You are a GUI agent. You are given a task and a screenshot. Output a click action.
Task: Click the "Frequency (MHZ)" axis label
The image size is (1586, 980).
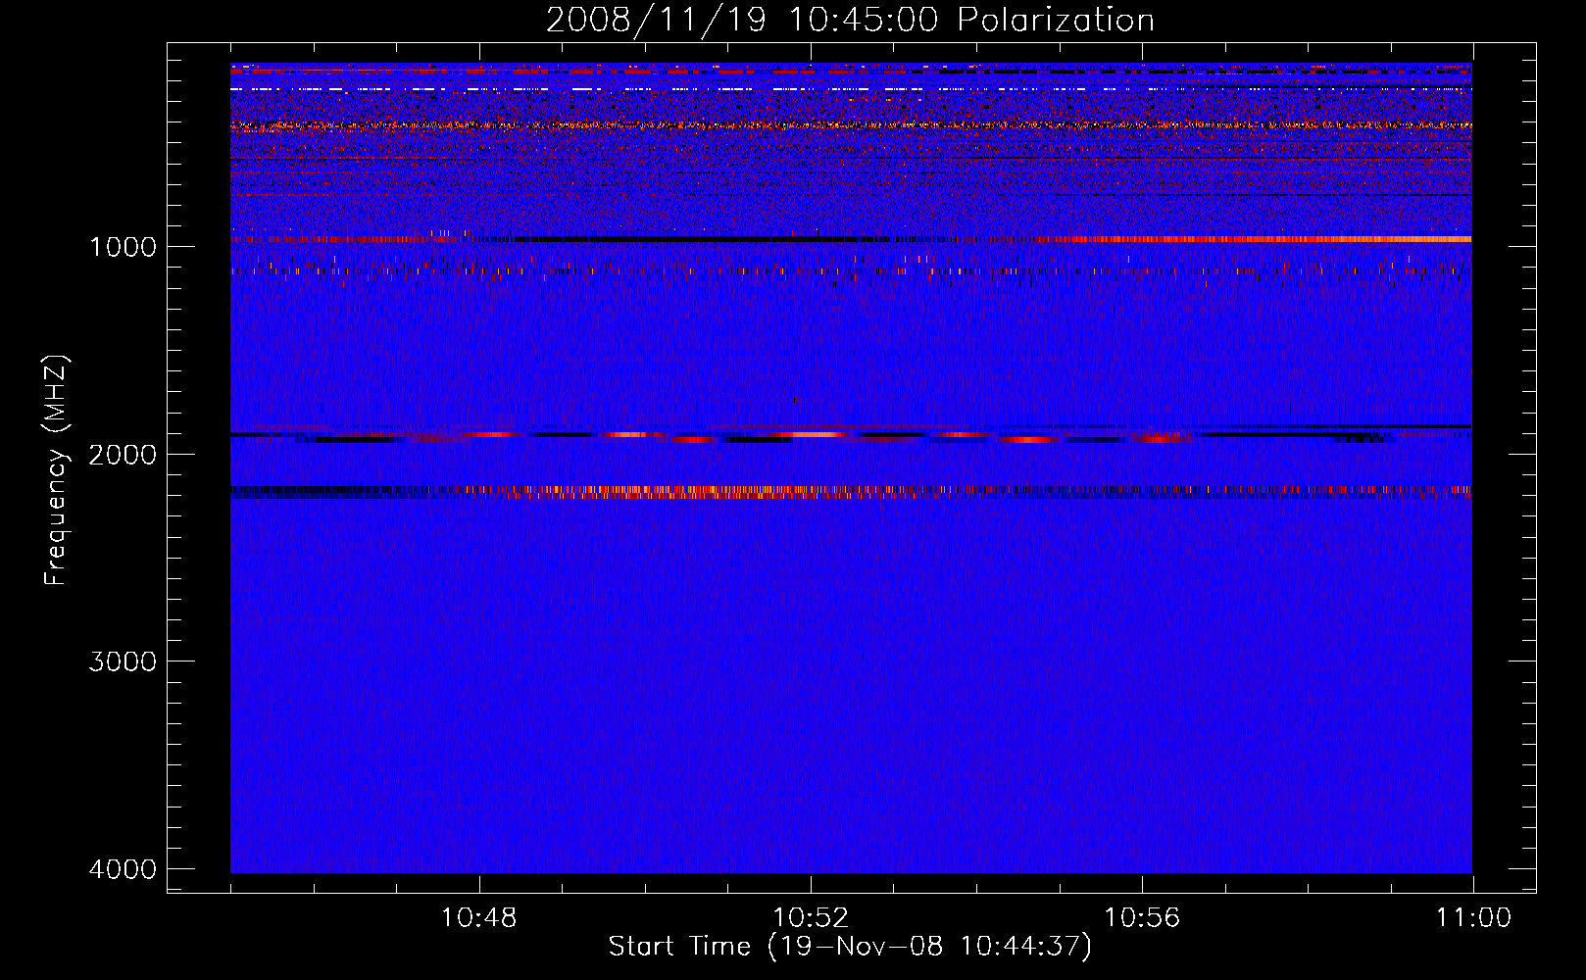[56, 470]
